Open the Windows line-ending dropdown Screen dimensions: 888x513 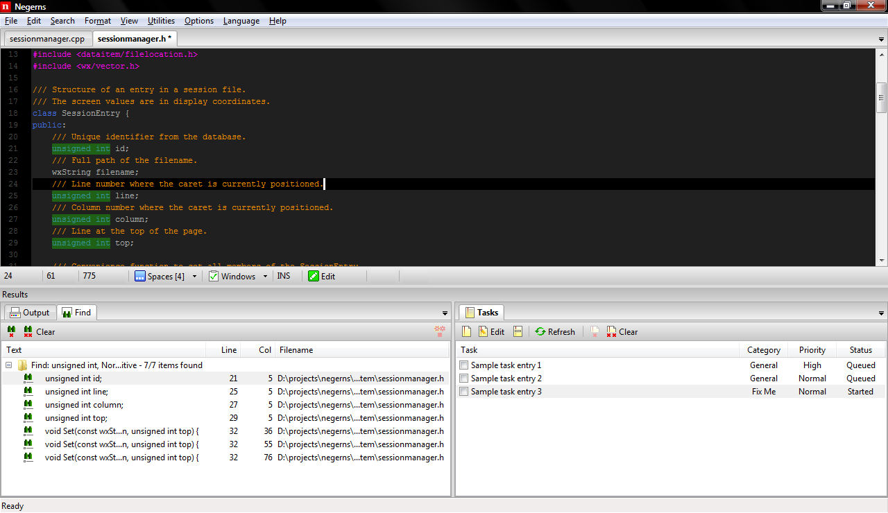(x=265, y=277)
